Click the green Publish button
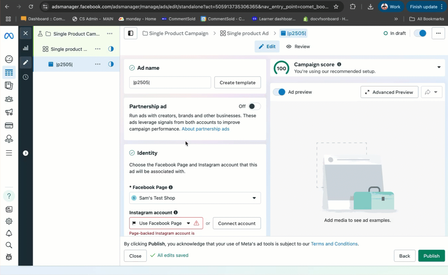This screenshot has width=448, height=275. click(431, 256)
